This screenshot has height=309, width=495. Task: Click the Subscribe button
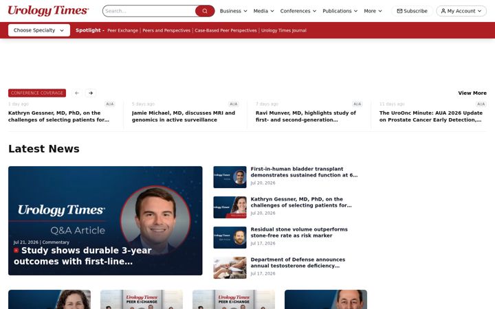click(412, 11)
